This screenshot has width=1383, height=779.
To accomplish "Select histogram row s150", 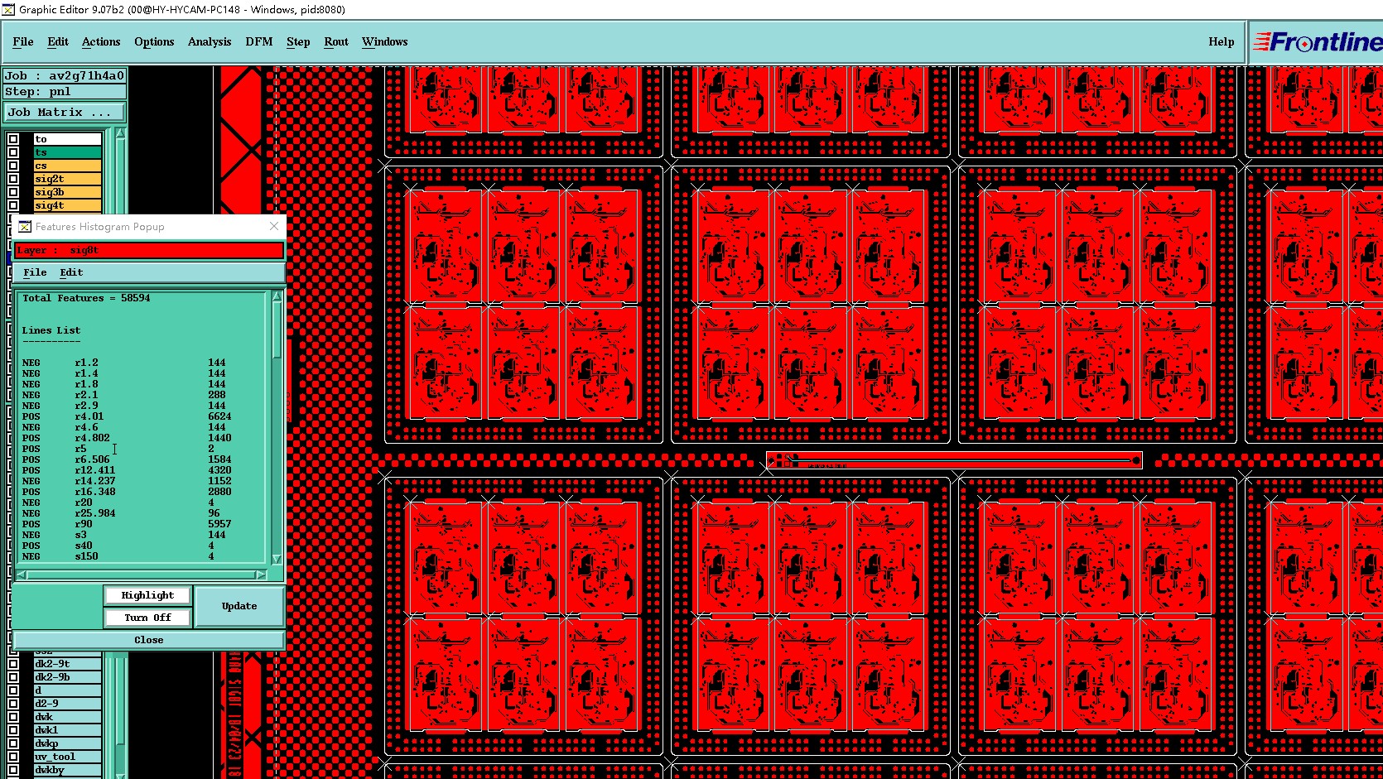I will click(x=127, y=556).
